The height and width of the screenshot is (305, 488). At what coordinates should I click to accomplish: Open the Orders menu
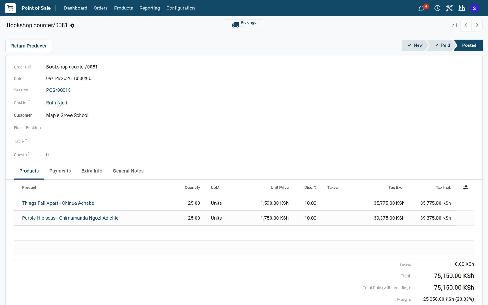tap(101, 8)
